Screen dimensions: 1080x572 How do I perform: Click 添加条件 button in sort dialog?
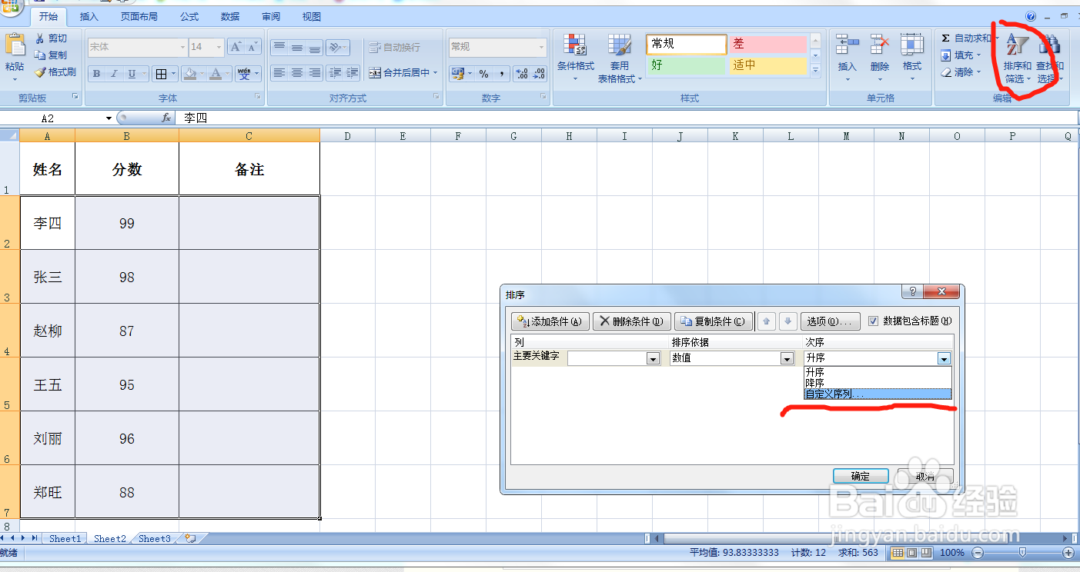click(x=550, y=321)
